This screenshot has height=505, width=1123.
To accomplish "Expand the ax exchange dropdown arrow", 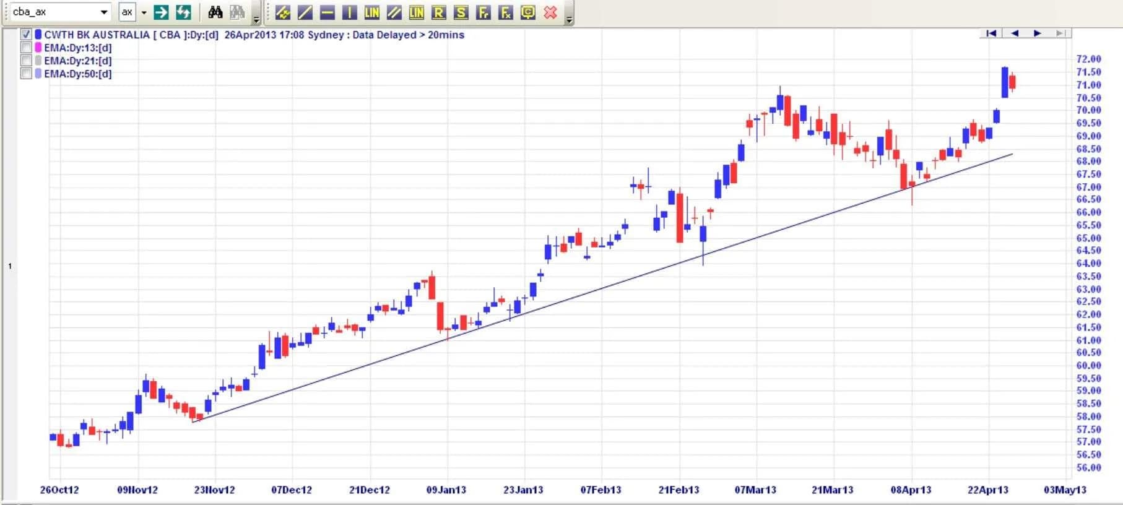I will click(144, 12).
